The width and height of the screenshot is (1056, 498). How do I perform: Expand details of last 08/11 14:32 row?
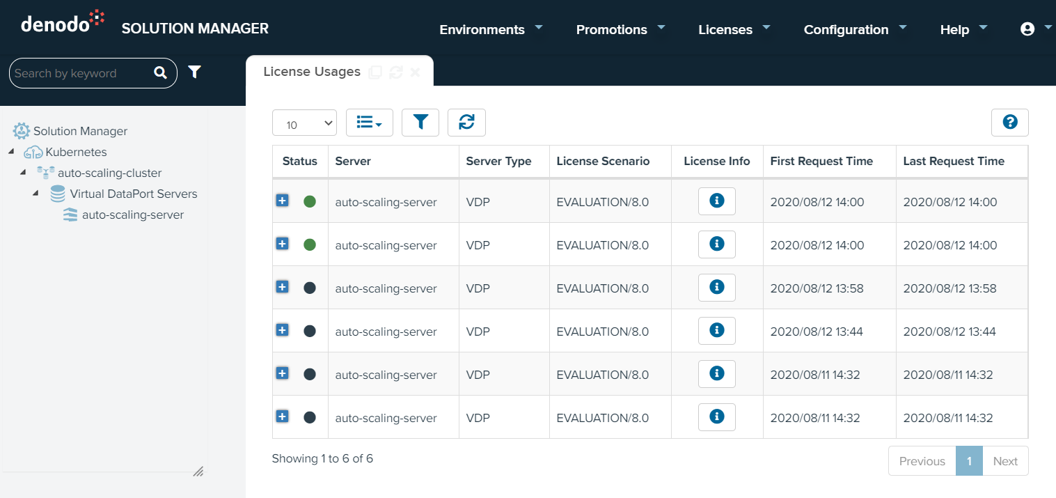point(282,417)
